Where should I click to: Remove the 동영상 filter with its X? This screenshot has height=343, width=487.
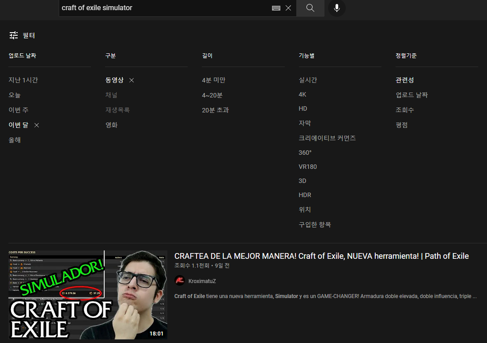tap(132, 80)
